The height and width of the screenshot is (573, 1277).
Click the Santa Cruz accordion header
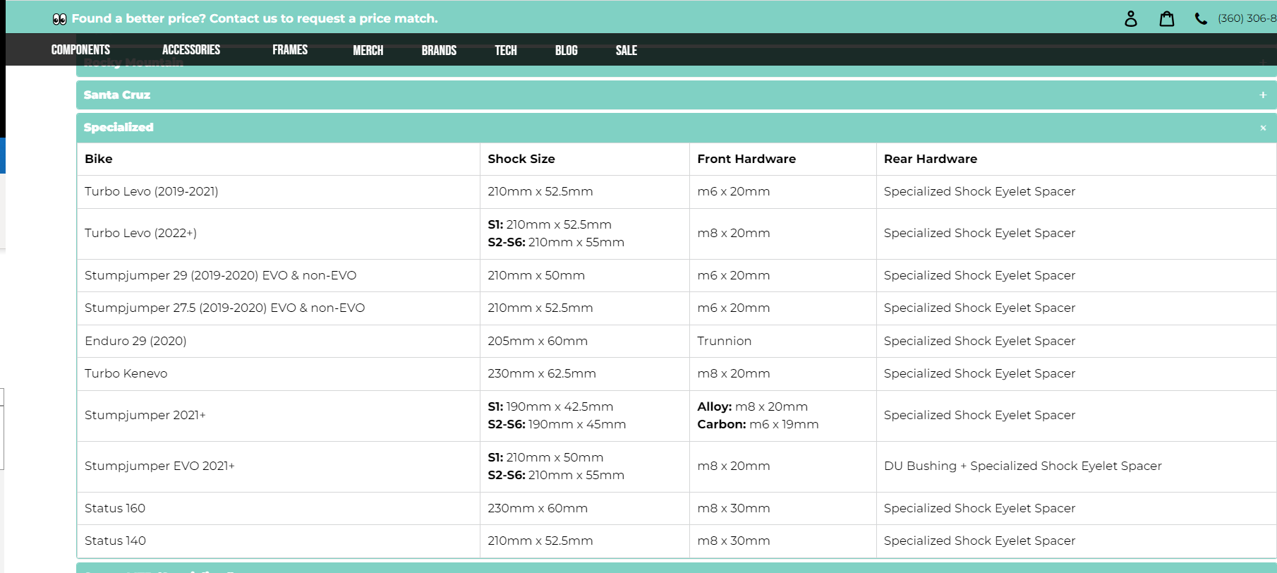(676, 95)
